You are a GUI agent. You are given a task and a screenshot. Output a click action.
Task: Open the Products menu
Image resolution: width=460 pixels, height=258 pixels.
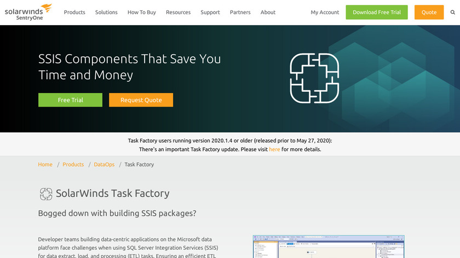tap(74, 13)
